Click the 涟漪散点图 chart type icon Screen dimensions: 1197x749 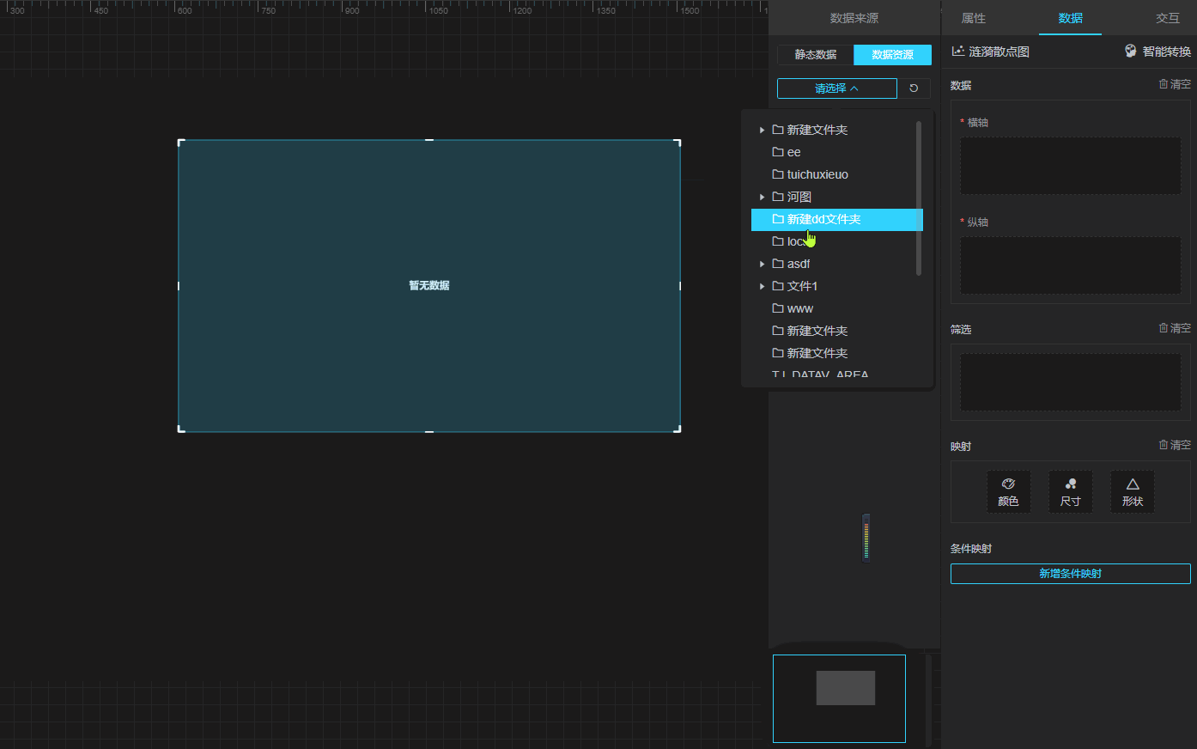[958, 52]
